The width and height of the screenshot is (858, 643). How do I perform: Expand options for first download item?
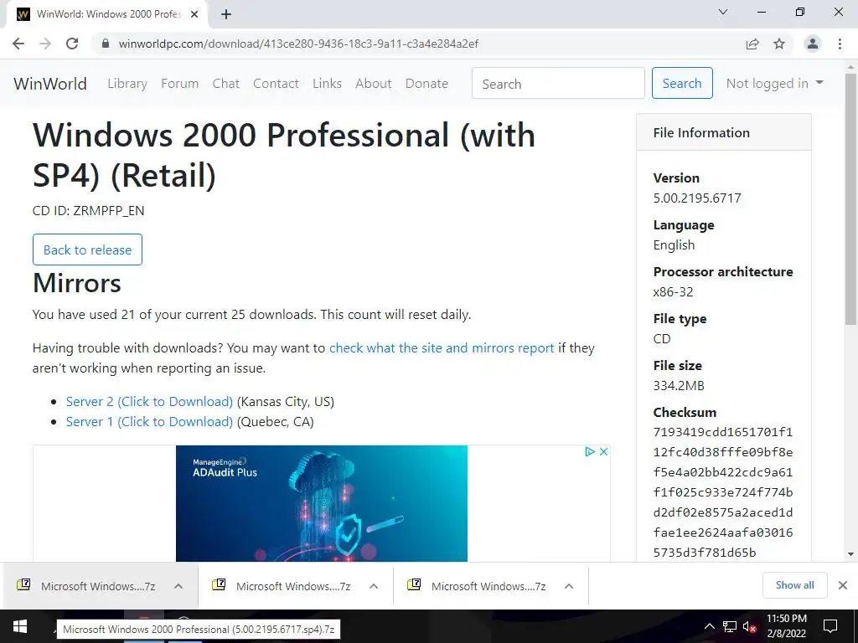click(178, 586)
